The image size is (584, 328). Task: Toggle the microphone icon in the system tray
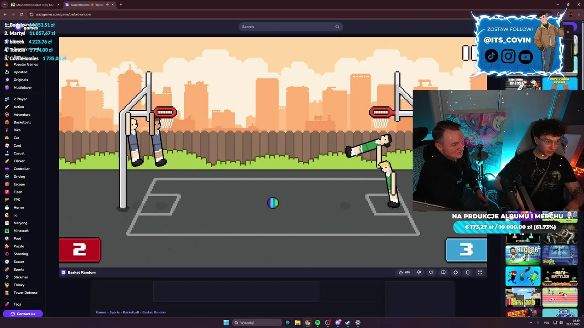pos(539,323)
